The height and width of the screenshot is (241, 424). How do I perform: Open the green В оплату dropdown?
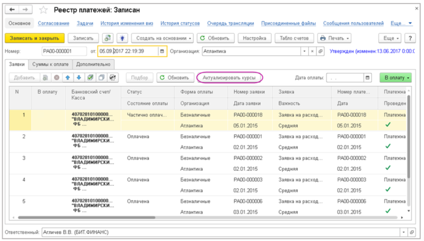pyautogui.click(x=397, y=77)
